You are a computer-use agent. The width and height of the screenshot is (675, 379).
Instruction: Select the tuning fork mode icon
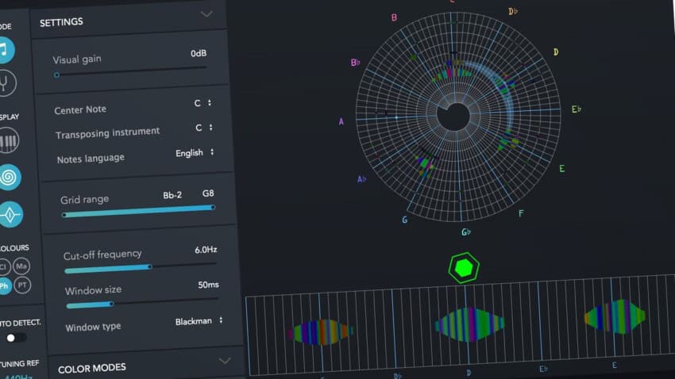(6, 83)
